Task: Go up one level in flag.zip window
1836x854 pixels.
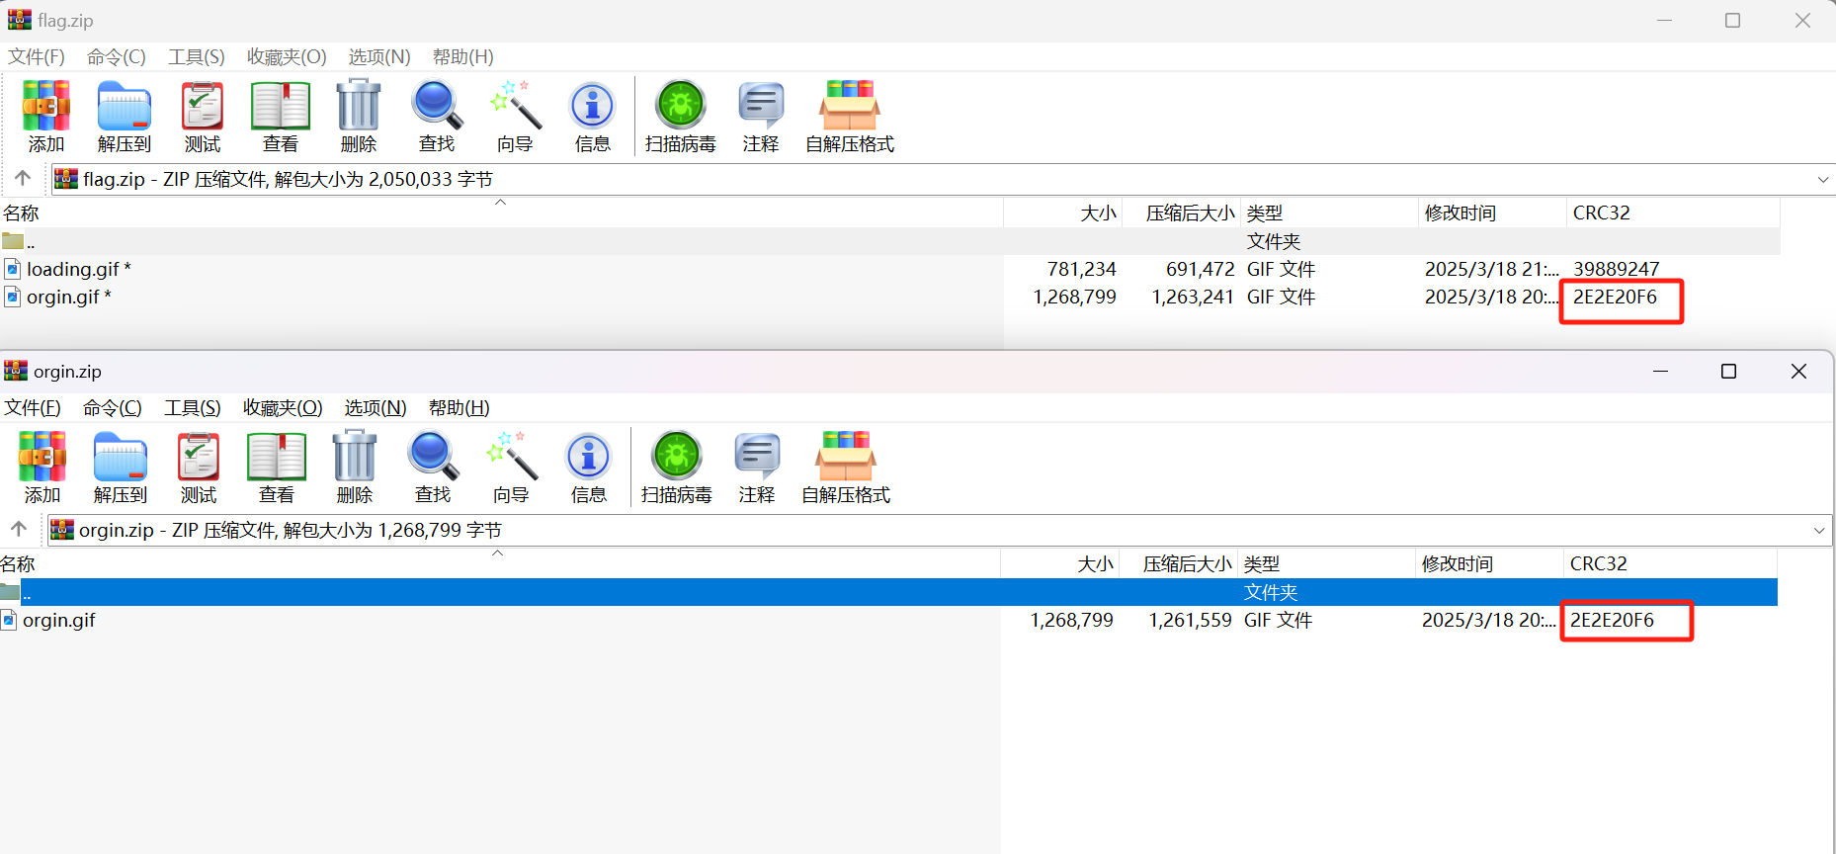Action: pos(23,179)
